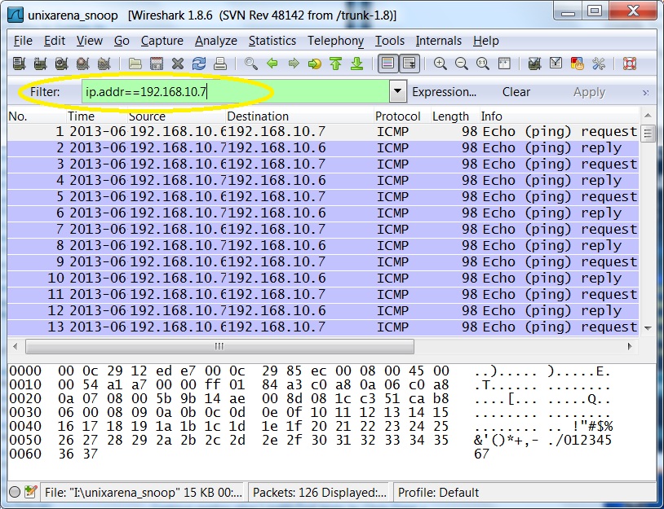
Task: Find a packet using magnifier icon
Action: click(251, 64)
